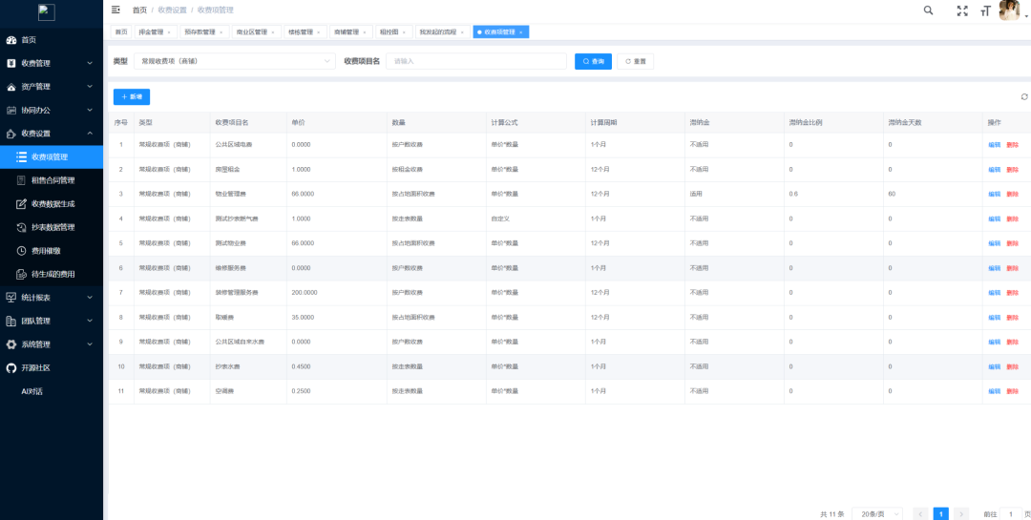Viewport: 1031px width, 520px height.
Task: Open the 类型 dropdown showing 常规收费项
Action: pos(234,61)
